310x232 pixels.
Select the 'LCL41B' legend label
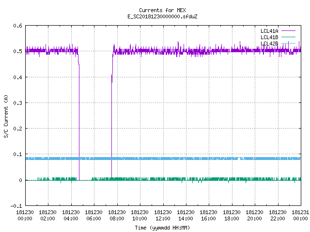269,37
